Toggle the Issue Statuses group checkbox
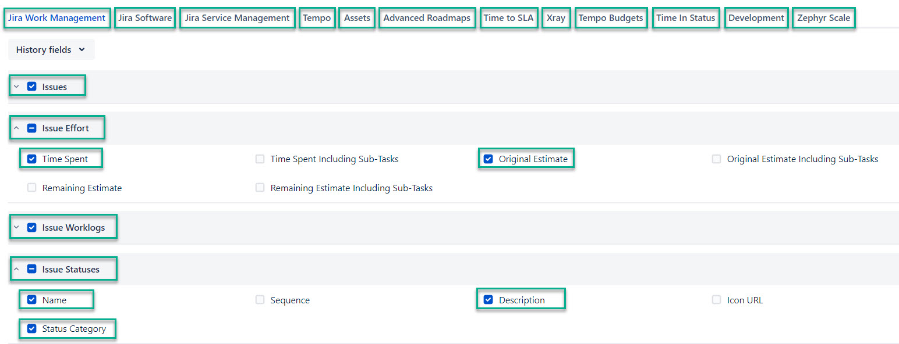The width and height of the screenshot is (899, 344). click(x=32, y=270)
